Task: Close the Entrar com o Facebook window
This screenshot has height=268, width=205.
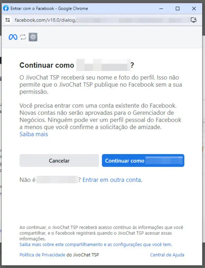Action: point(194,8)
